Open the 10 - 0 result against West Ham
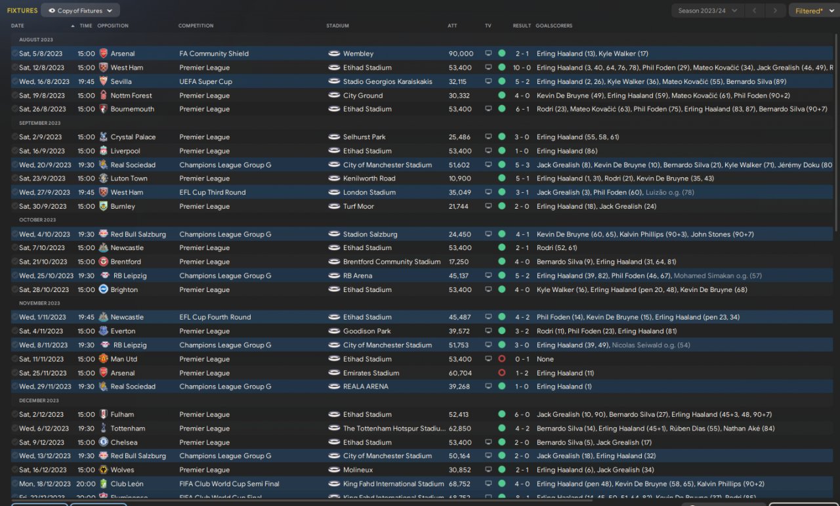This screenshot has height=506, width=840. point(522,68)
